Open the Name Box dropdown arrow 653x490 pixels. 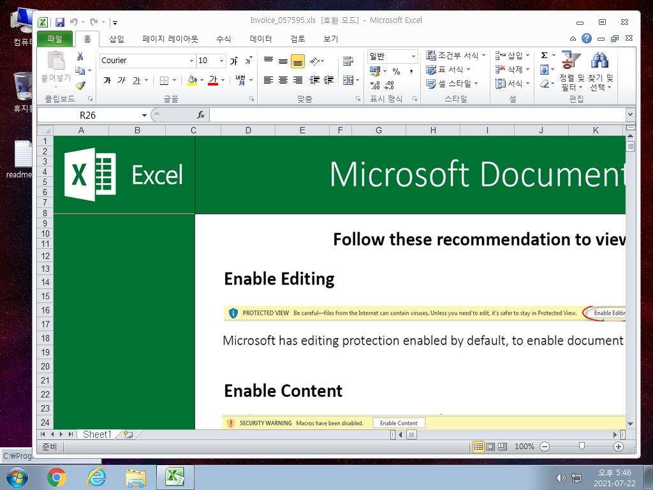(x=144, y=115)
